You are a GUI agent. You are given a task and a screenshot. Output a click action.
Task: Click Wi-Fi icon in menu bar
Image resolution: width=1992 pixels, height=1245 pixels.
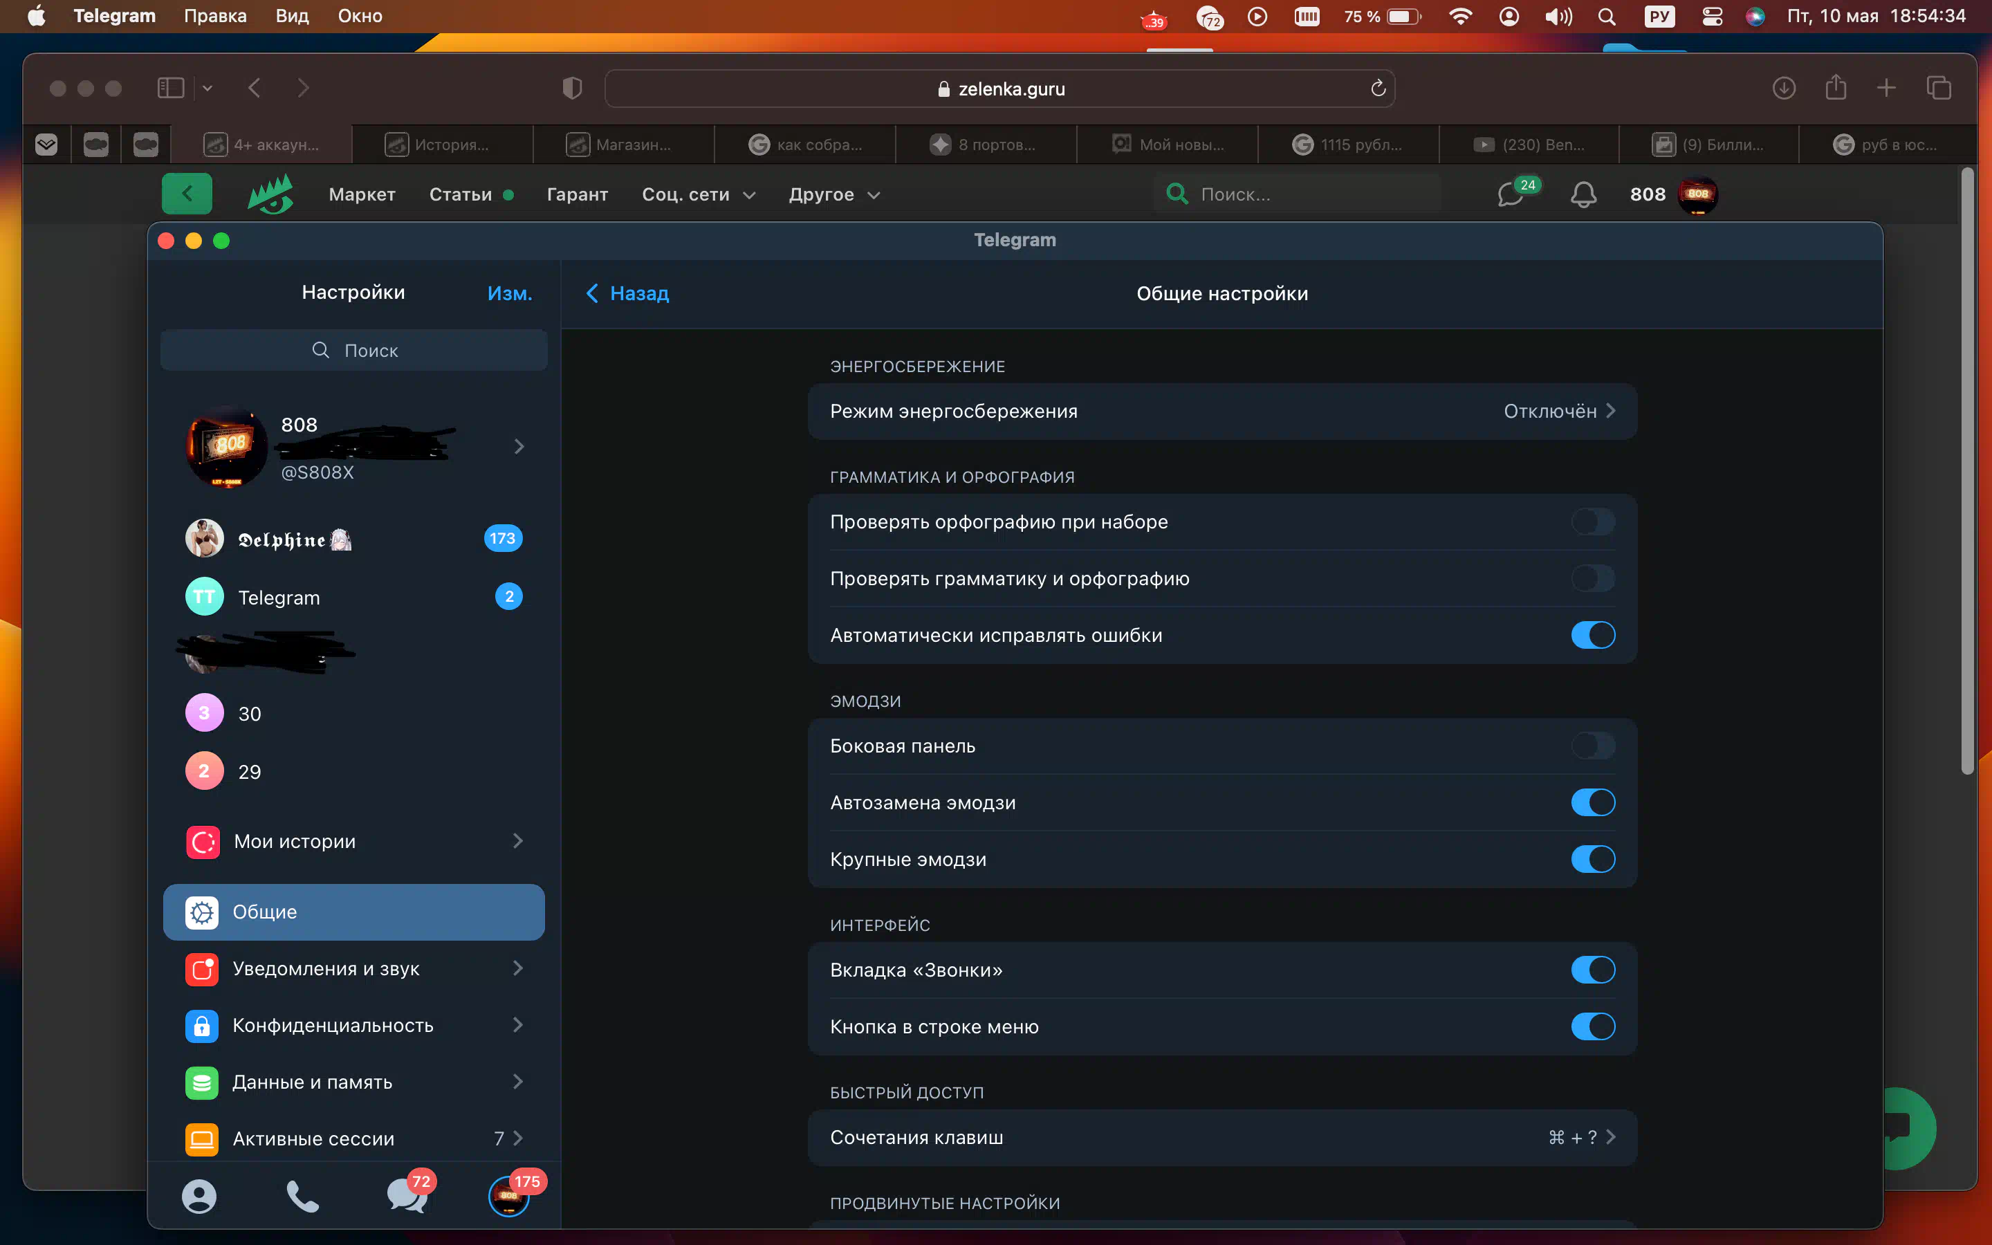click(1460, 16)
